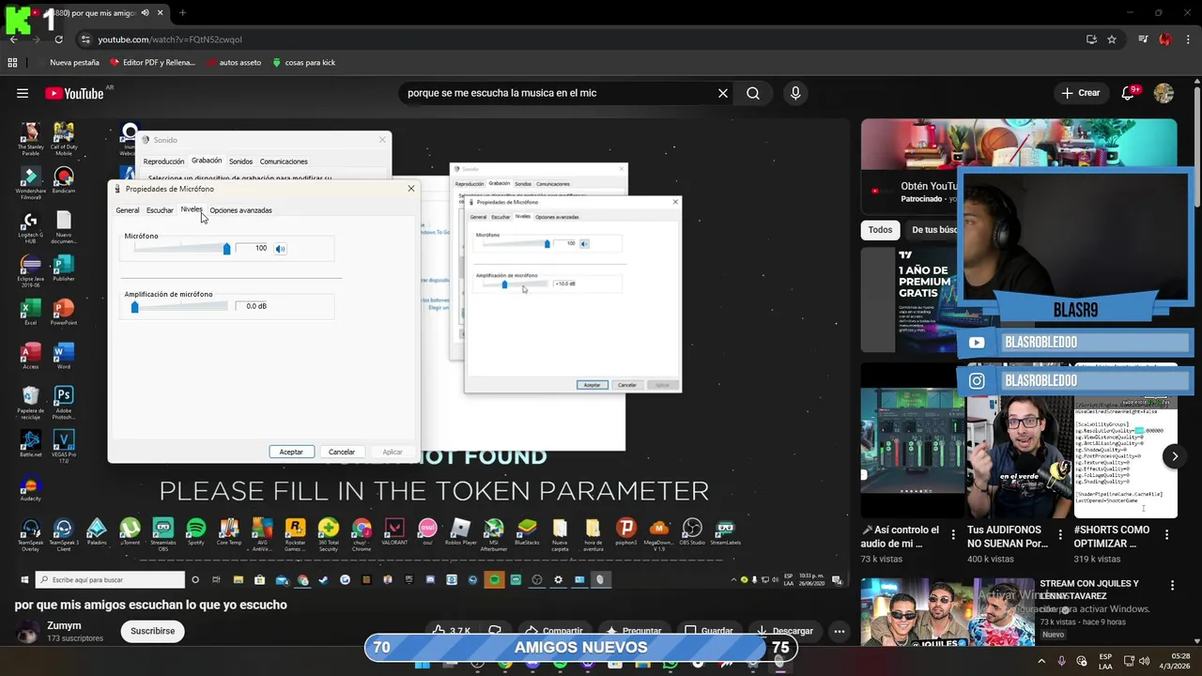Viewport: 1202px width, 676px height.
Task: Open the Zumym channel name
Action: pos(64,625)
